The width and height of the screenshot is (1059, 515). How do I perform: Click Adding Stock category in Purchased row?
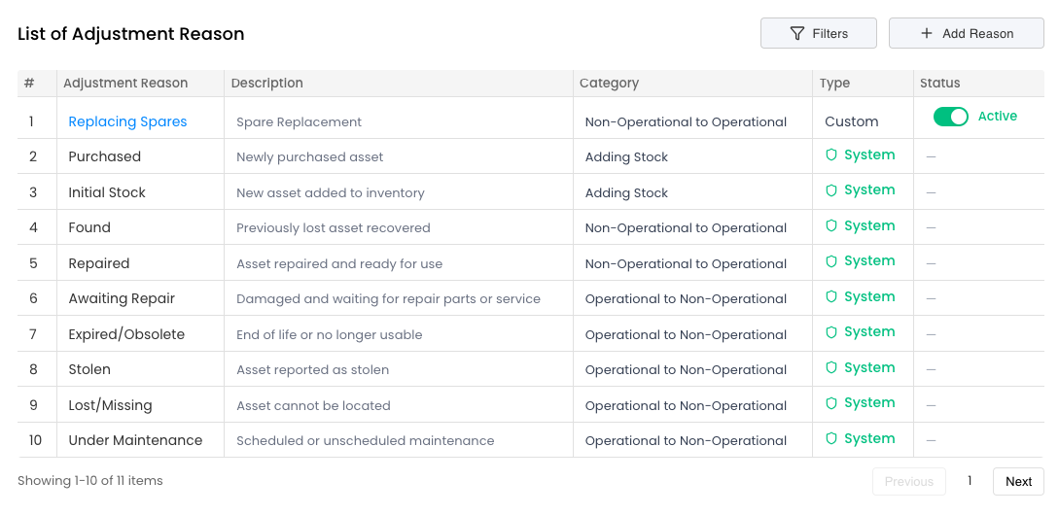click(626, 157)
